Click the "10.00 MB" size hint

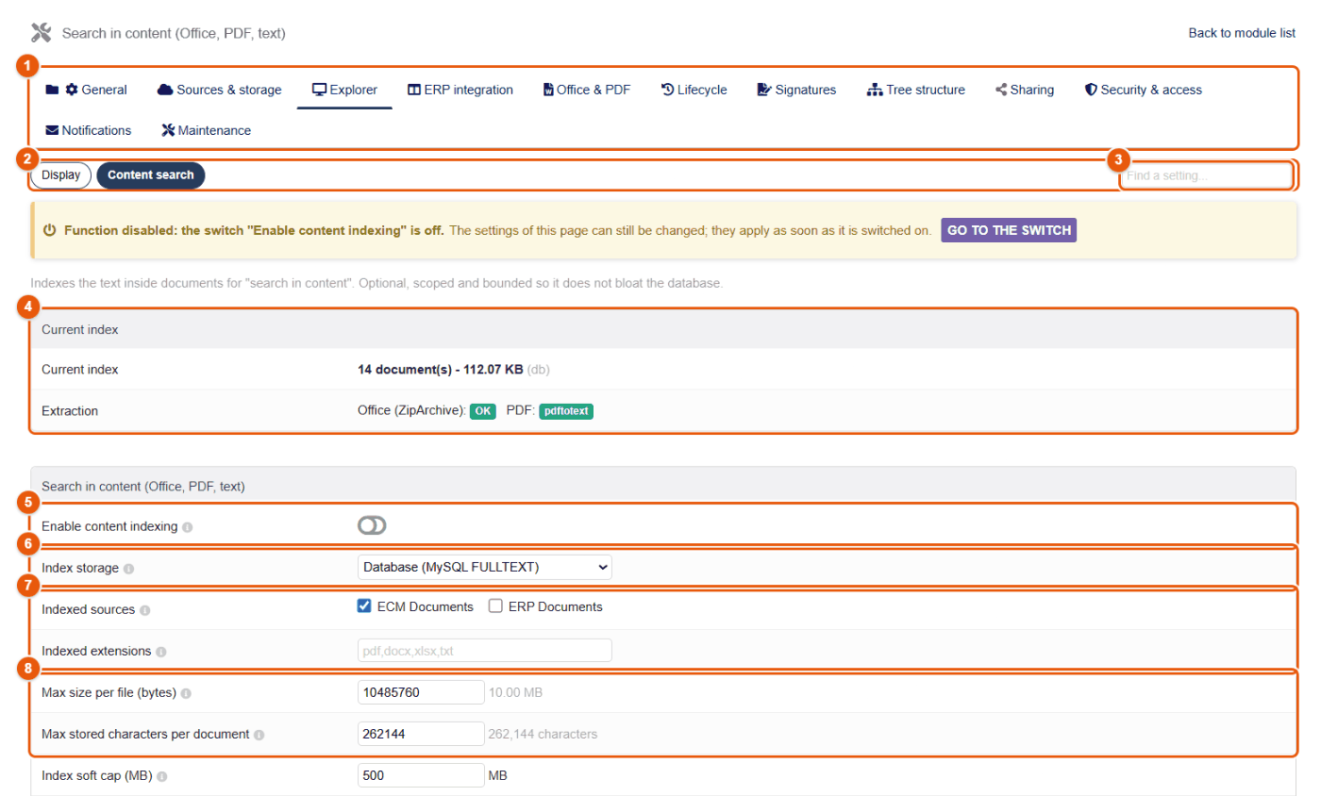[515, 693]
